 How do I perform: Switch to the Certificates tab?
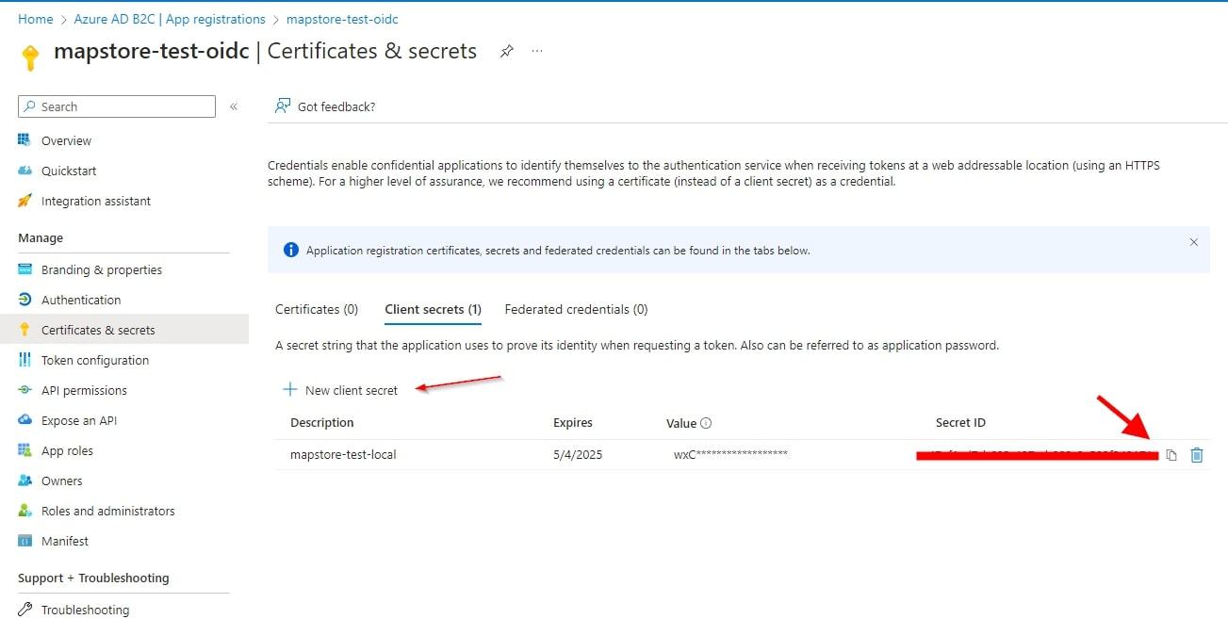tap(317, 309)
